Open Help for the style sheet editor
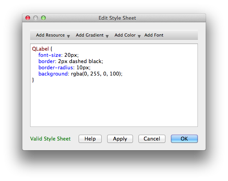Image resolution: width=228 pixels, height=181 pixels. (90, 139)
